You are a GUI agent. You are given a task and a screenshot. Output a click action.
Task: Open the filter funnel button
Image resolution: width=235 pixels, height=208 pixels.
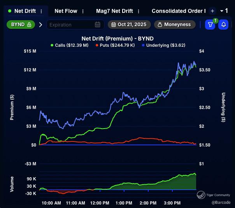(210, 25)
